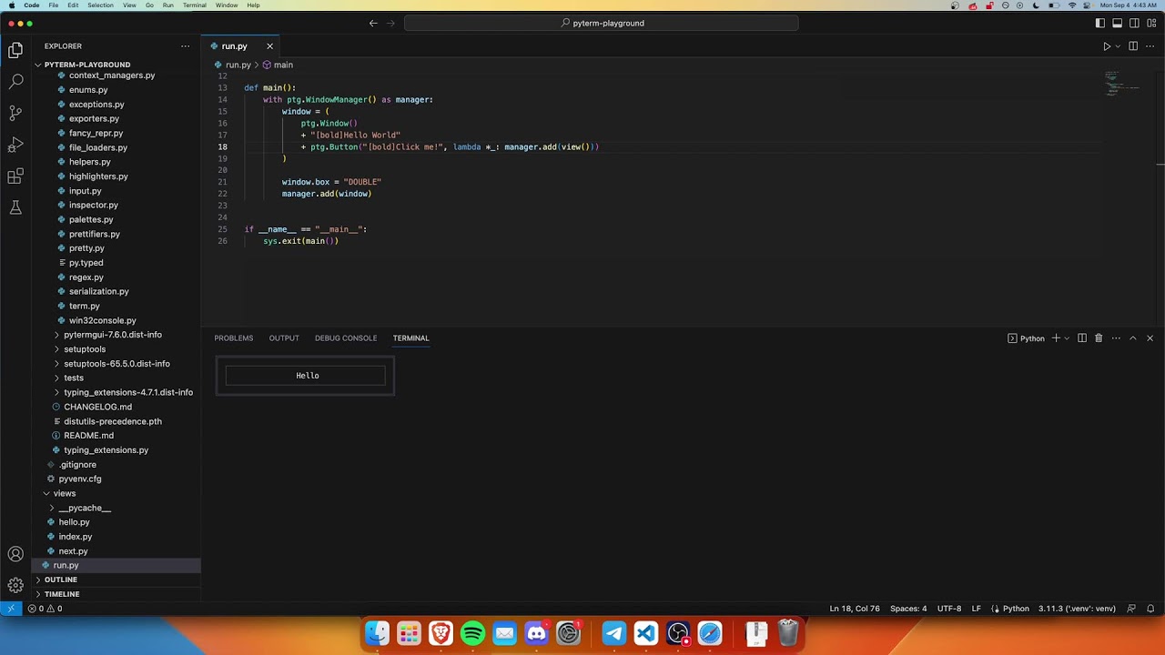Run the Python file with play button
Image resolution: width=1165 pixels, height=655 pixels.
tap(1107, 46)
